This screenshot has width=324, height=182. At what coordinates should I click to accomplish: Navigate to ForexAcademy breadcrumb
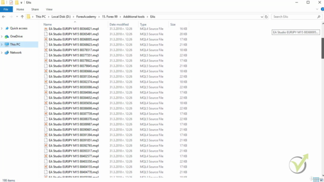[x=86, y=17]
